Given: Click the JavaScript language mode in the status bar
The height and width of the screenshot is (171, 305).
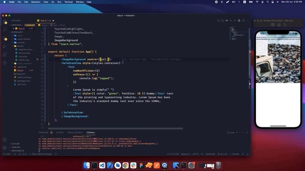Looking at the screenshot, I should click(x=210, y=154).
